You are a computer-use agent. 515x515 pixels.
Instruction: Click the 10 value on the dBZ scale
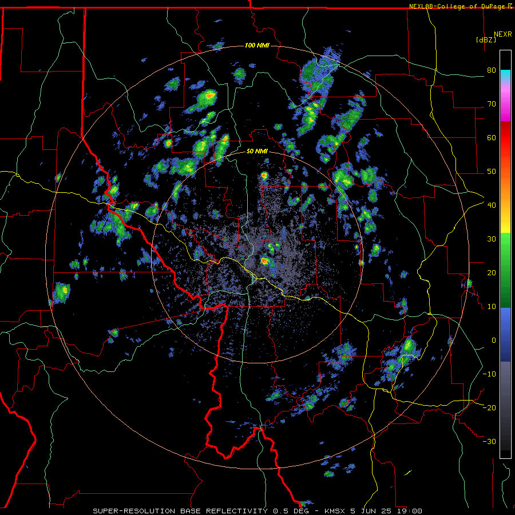point(492,307)
